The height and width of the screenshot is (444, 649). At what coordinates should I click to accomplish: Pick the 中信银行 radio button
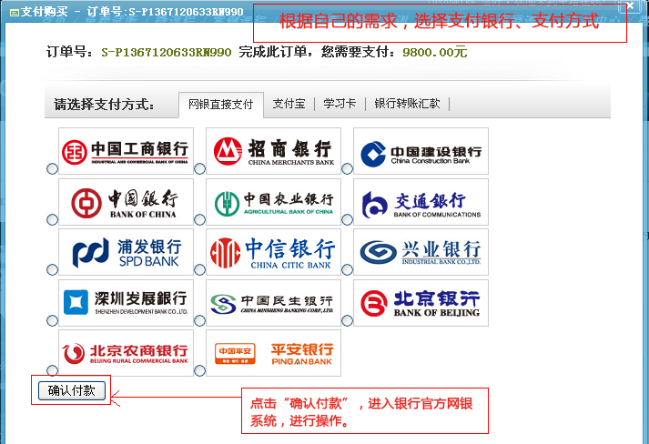click(200, 270)
